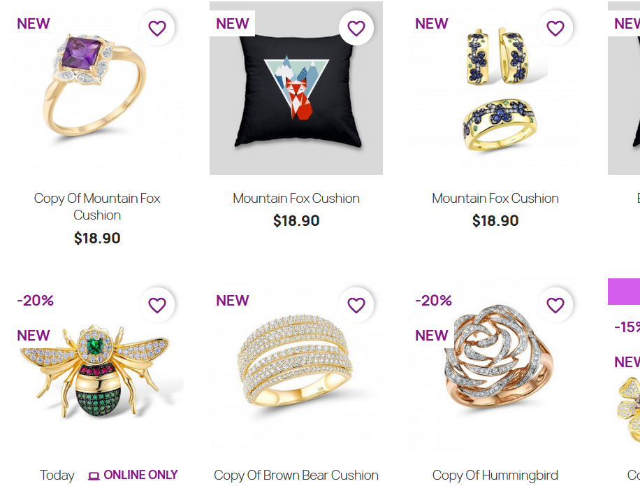View the black fox cushion image
This screenshot has height=486, width=640.
[x=296, y=88]
